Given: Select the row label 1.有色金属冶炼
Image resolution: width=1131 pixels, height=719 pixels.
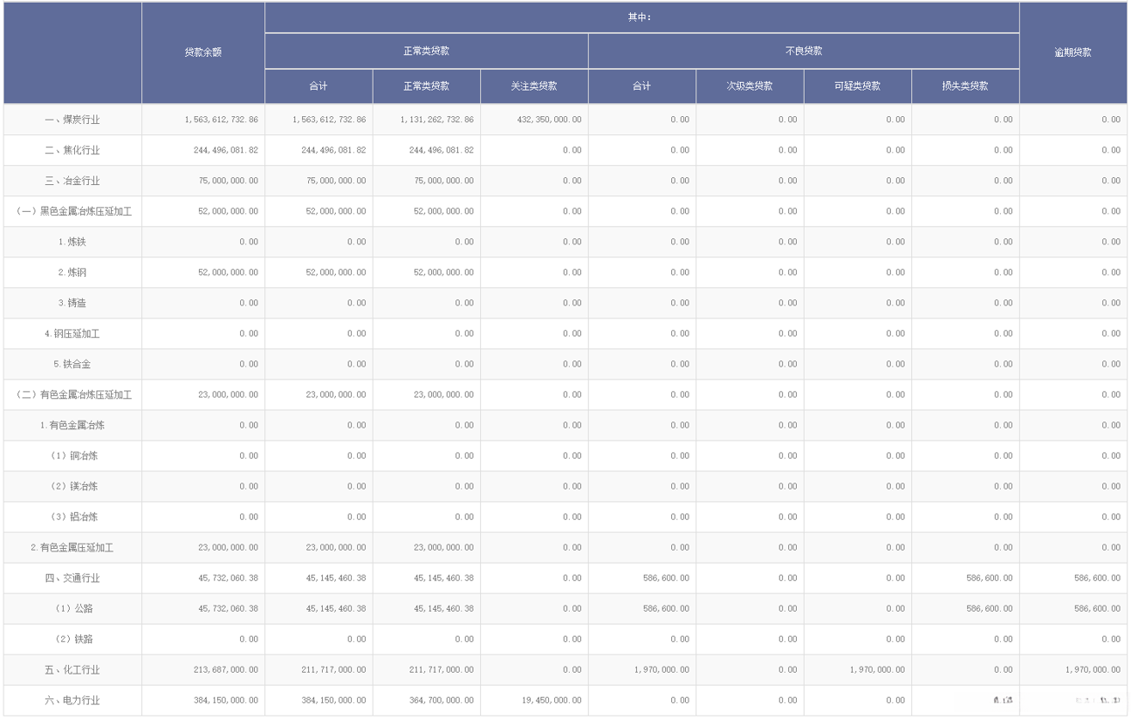Looking at the screenshot, I should pos(72,425).
